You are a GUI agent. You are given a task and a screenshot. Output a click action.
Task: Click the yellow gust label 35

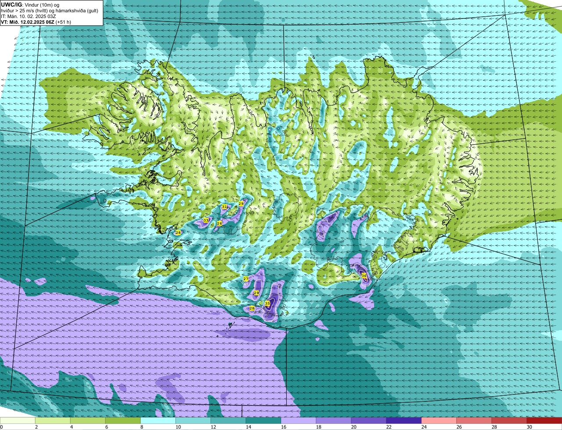click(267, 303)
